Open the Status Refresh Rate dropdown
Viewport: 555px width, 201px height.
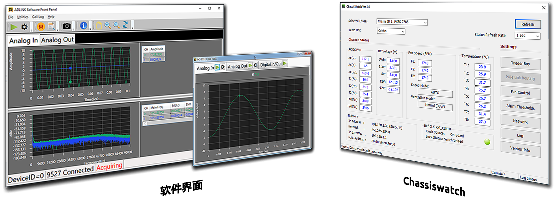click(x=528, y=36)
